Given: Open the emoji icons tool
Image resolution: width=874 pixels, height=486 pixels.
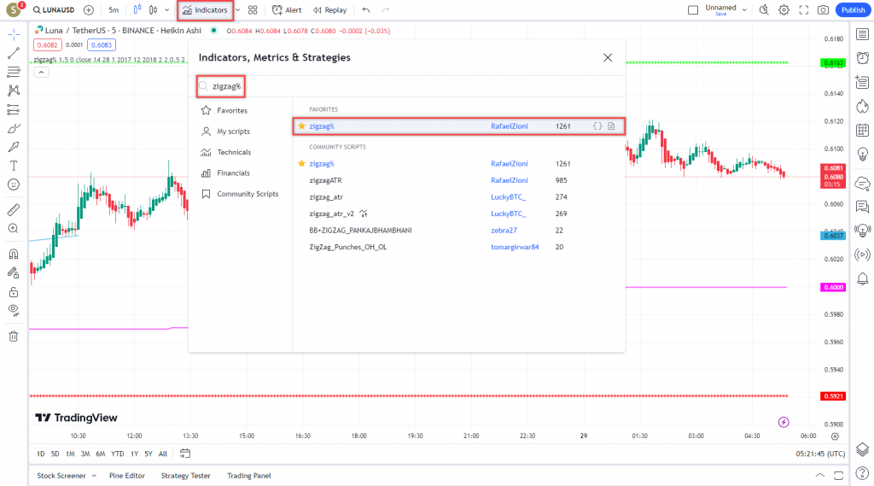Looking at the screenshot, I should tap(14, 184).
